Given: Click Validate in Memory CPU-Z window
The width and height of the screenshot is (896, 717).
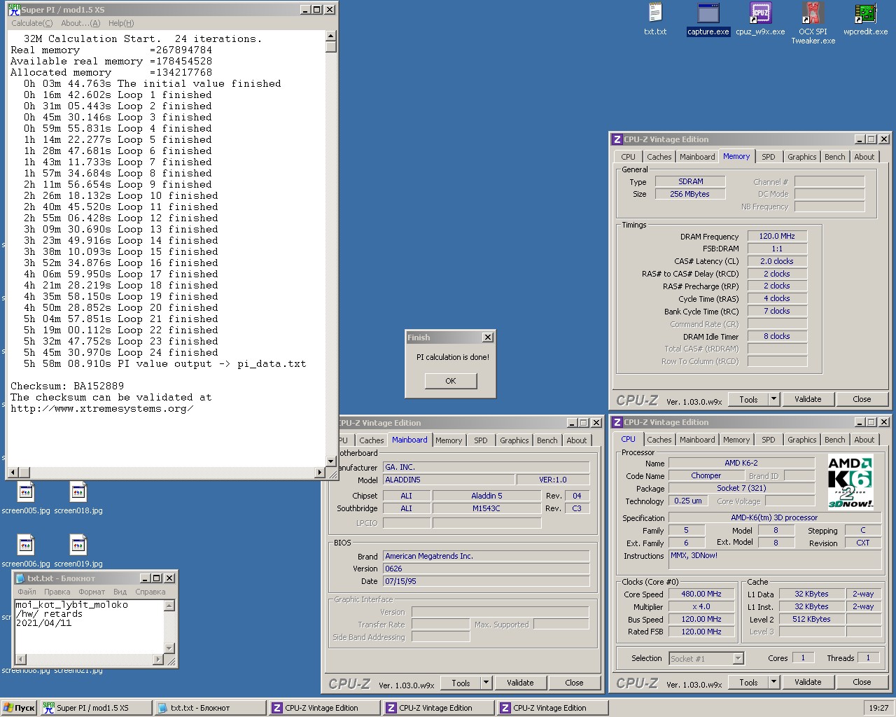Looking at the screenshot, I should pos(808,399).
